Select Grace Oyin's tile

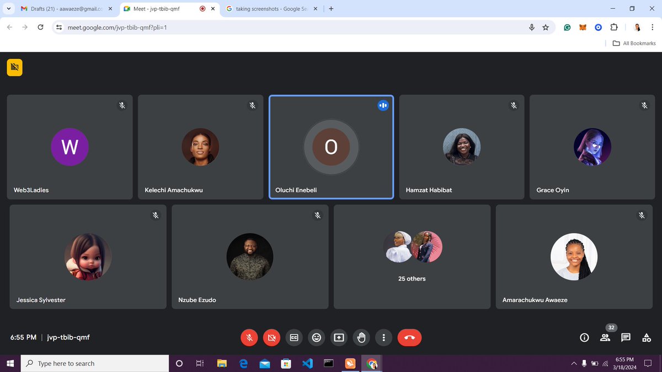tap(592, 147)
